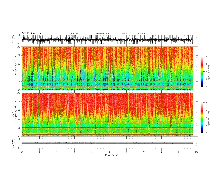
Task: Click the "4" kHz tick of ch.2 spectrogram
Action: 19,119
